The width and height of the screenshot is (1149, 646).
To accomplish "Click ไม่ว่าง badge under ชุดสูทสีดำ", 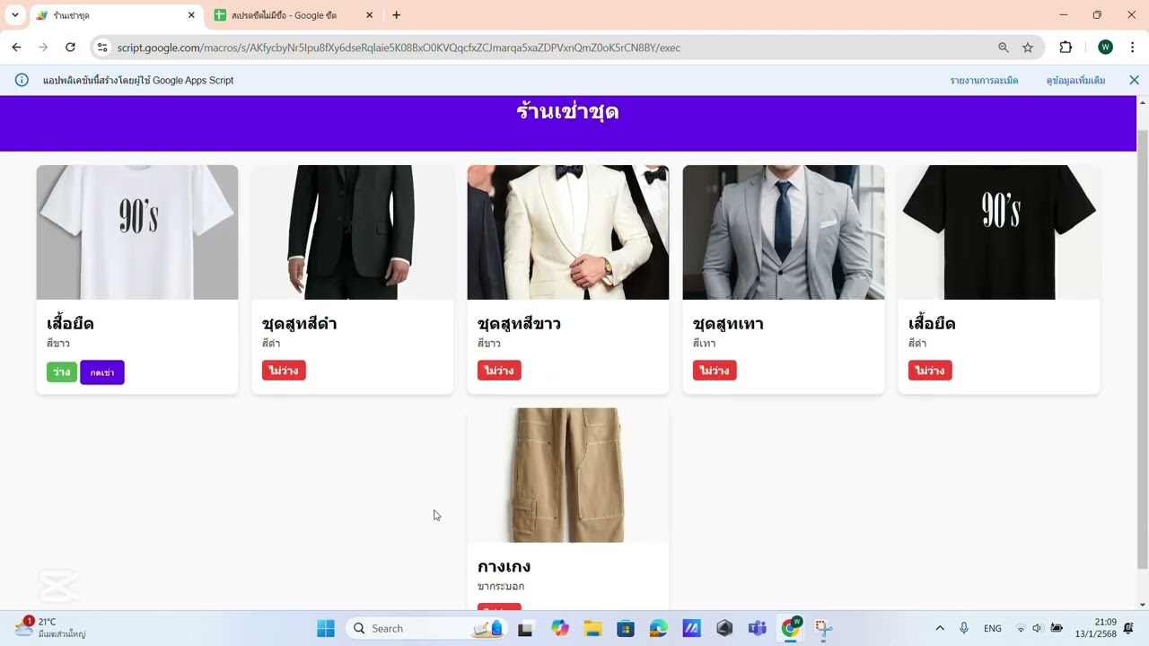I will (x=284, y=371).
